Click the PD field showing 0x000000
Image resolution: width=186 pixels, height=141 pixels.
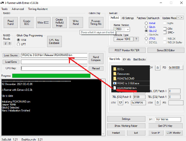coord(176,67)
